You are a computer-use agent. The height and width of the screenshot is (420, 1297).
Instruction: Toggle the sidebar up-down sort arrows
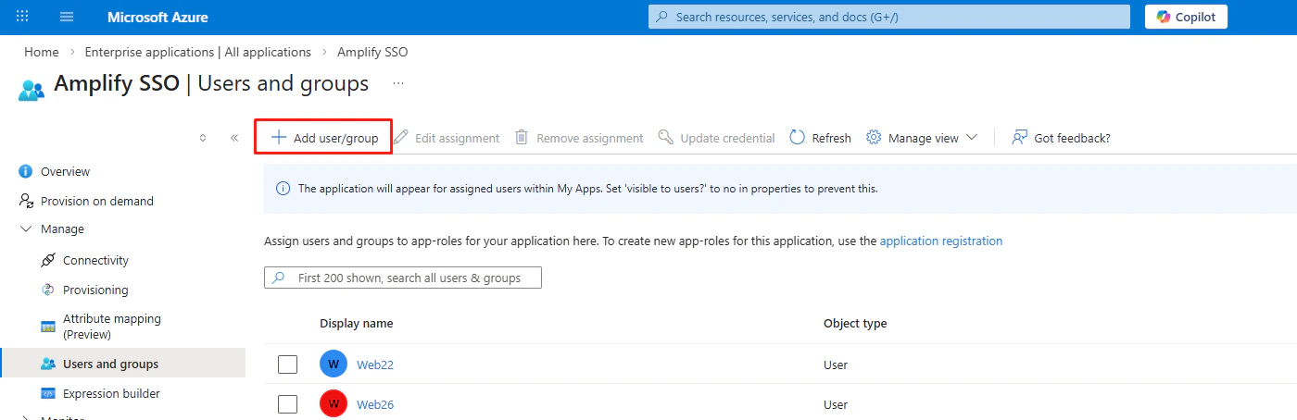coord(203,138)
